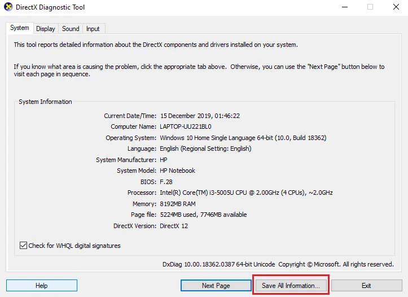Click the disabled maximize window button
Screen dimensions: 408x297
pos(370,7)
